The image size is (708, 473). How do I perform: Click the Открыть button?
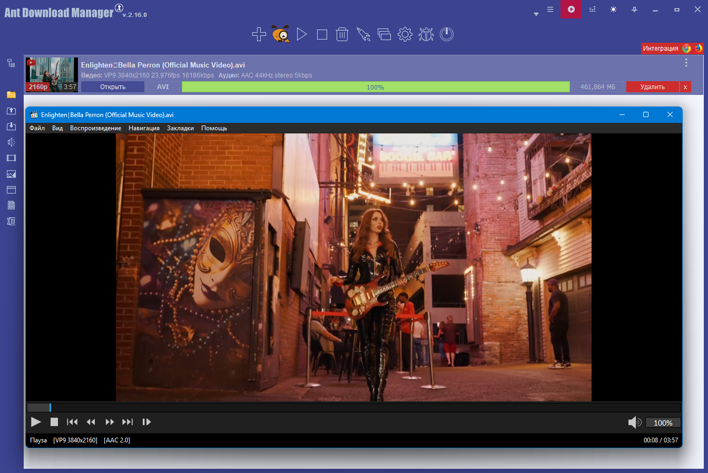pos(113,87)
